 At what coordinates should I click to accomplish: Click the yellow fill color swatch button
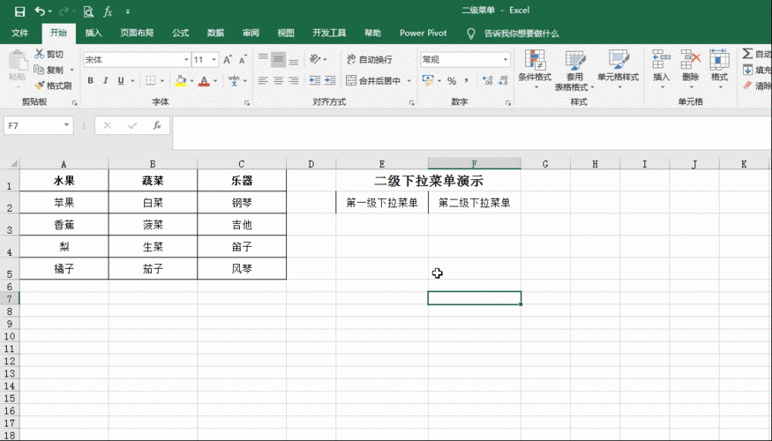click(x=180, y=81)
